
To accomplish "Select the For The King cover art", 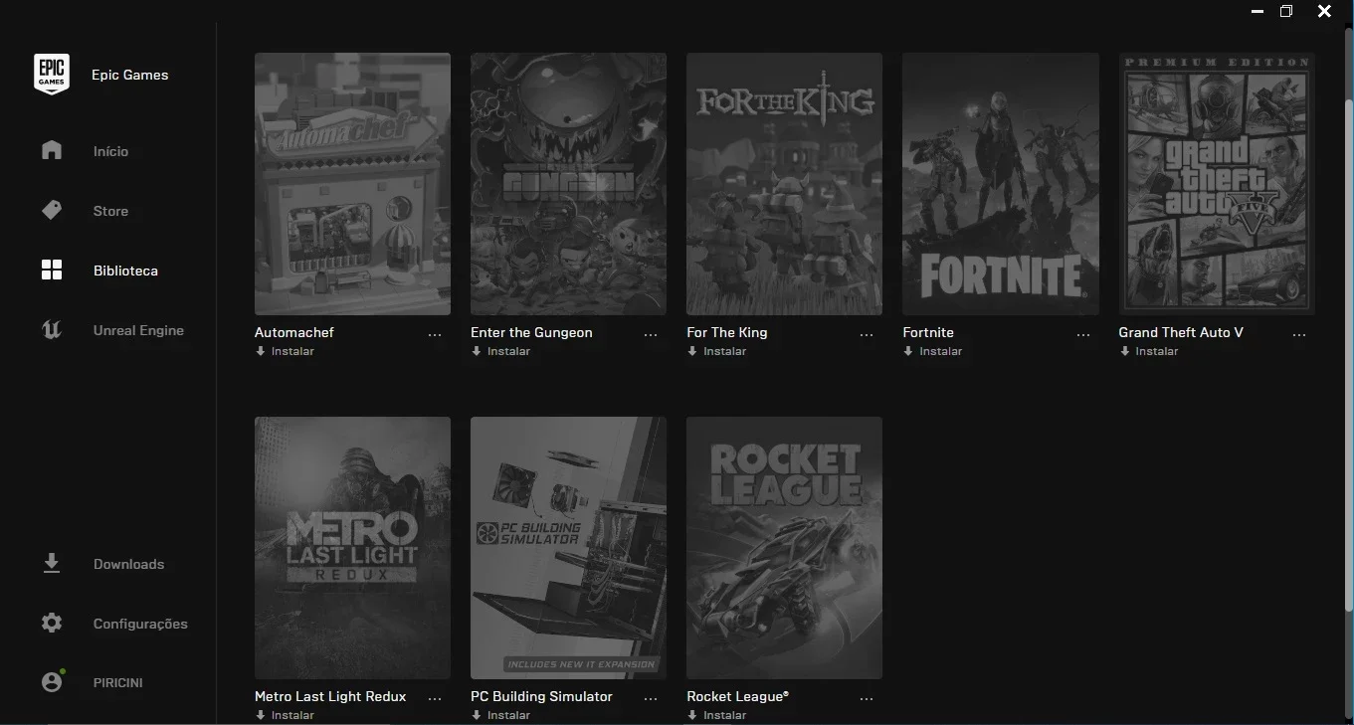I will (x=784, y=184).
